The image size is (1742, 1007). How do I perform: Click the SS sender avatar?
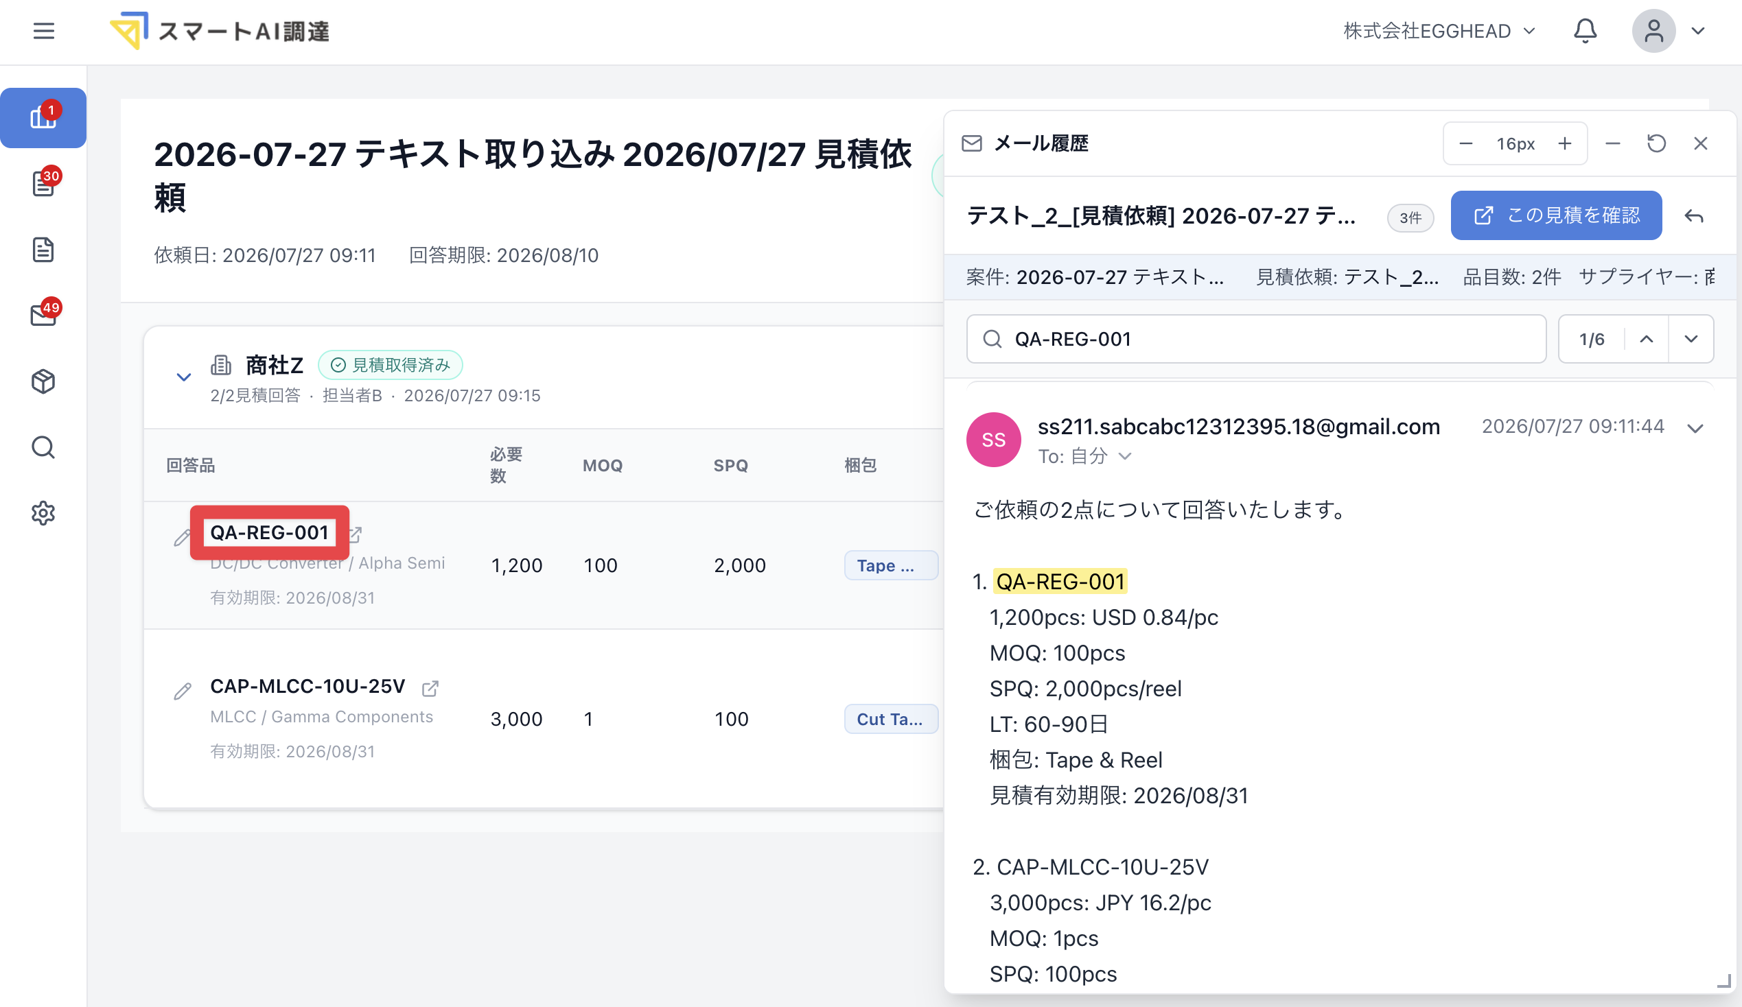[993, 440]
